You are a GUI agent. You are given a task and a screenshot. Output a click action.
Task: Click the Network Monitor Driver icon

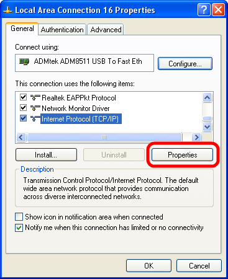[x=35, y=108]
